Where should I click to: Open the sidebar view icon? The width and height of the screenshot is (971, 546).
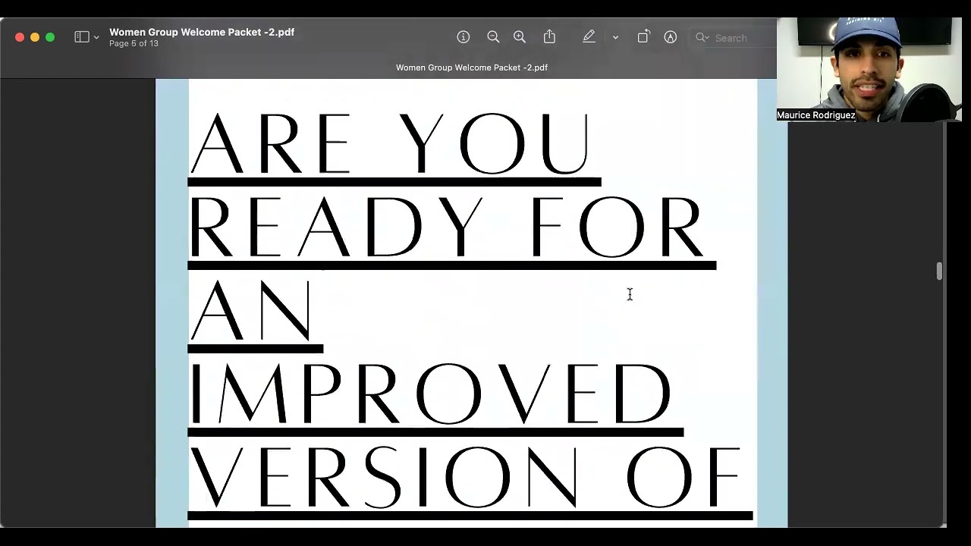coord(82,37)
